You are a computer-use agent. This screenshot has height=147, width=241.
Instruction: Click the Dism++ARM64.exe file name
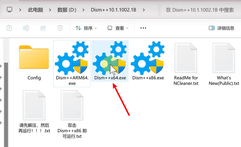[x=72, y=81]
